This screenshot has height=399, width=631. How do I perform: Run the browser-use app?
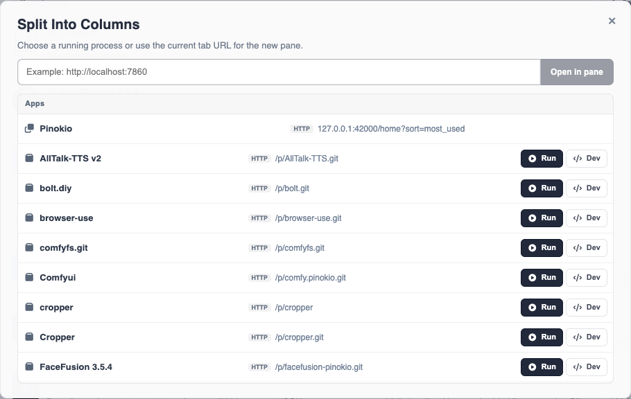[x=542, y=218]
